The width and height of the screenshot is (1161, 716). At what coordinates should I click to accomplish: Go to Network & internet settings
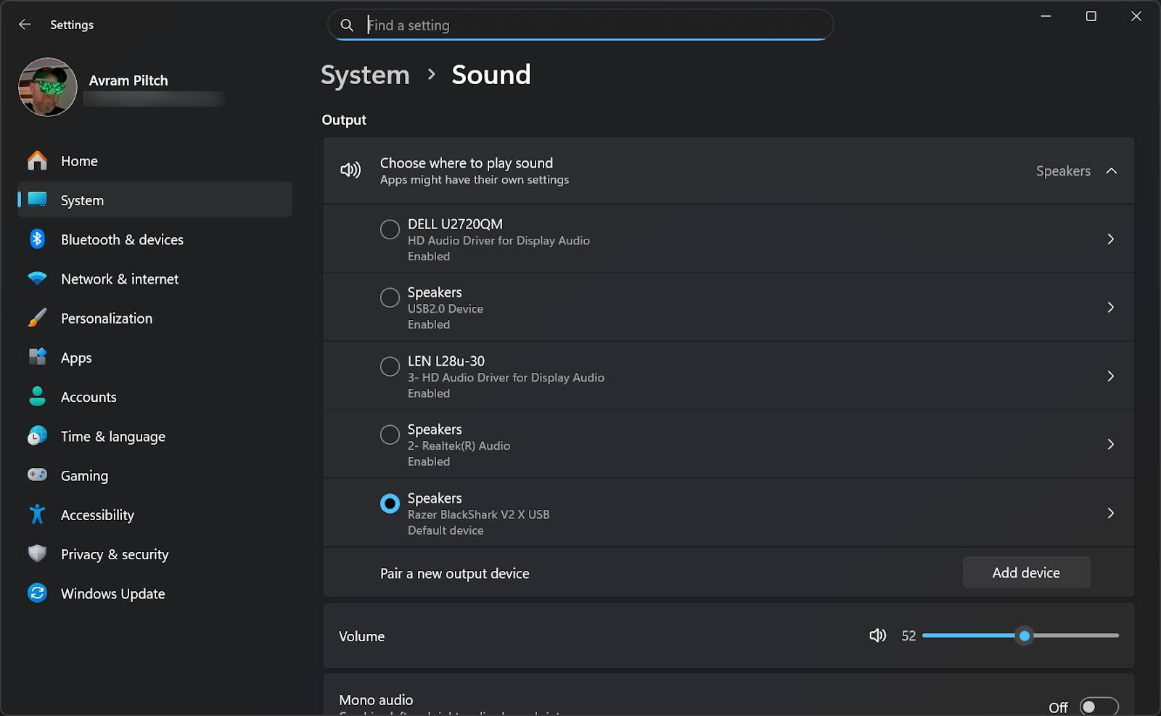(x=155, y=279)
